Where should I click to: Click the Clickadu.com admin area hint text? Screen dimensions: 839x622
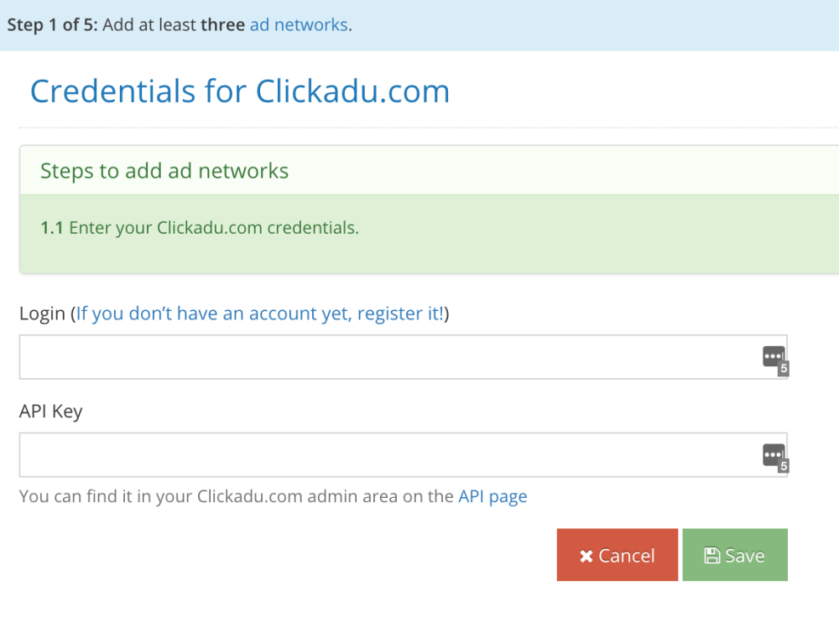tap(273, 496)
